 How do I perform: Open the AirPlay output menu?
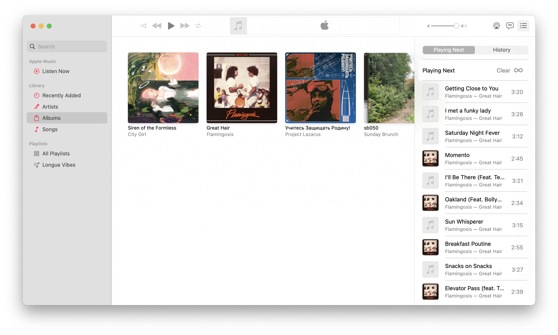(496, 26)
